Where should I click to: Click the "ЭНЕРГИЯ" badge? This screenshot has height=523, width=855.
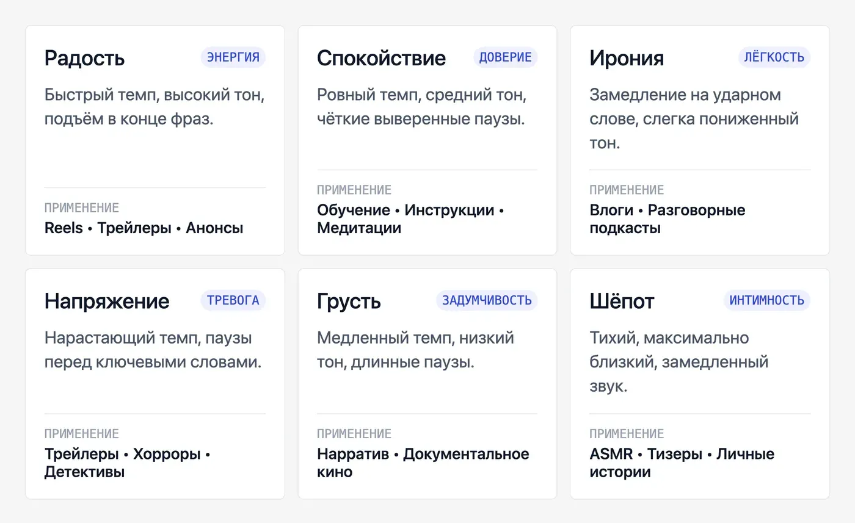click(233, 57)
